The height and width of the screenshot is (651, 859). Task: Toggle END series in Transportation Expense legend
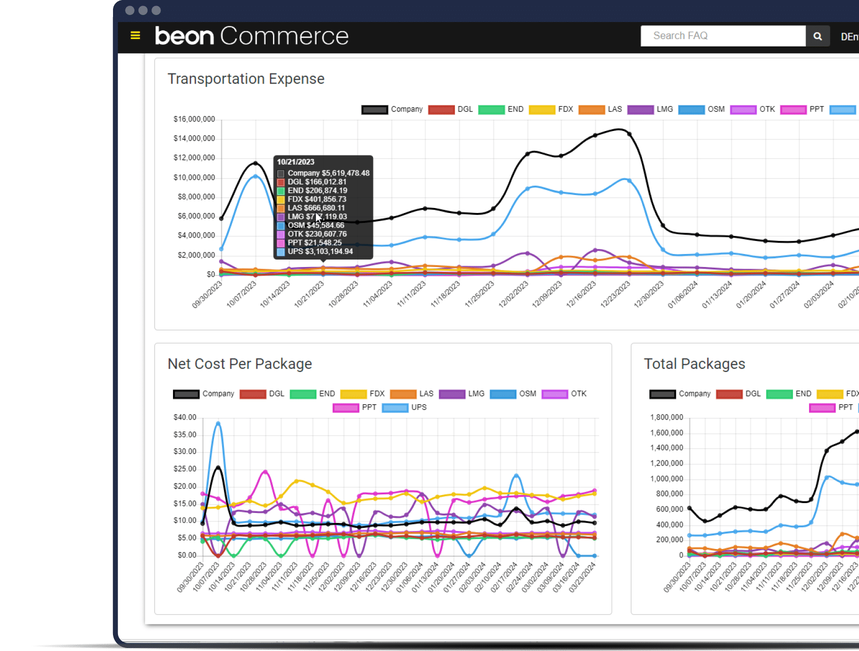pyautogui.click(x=500, y=109)
